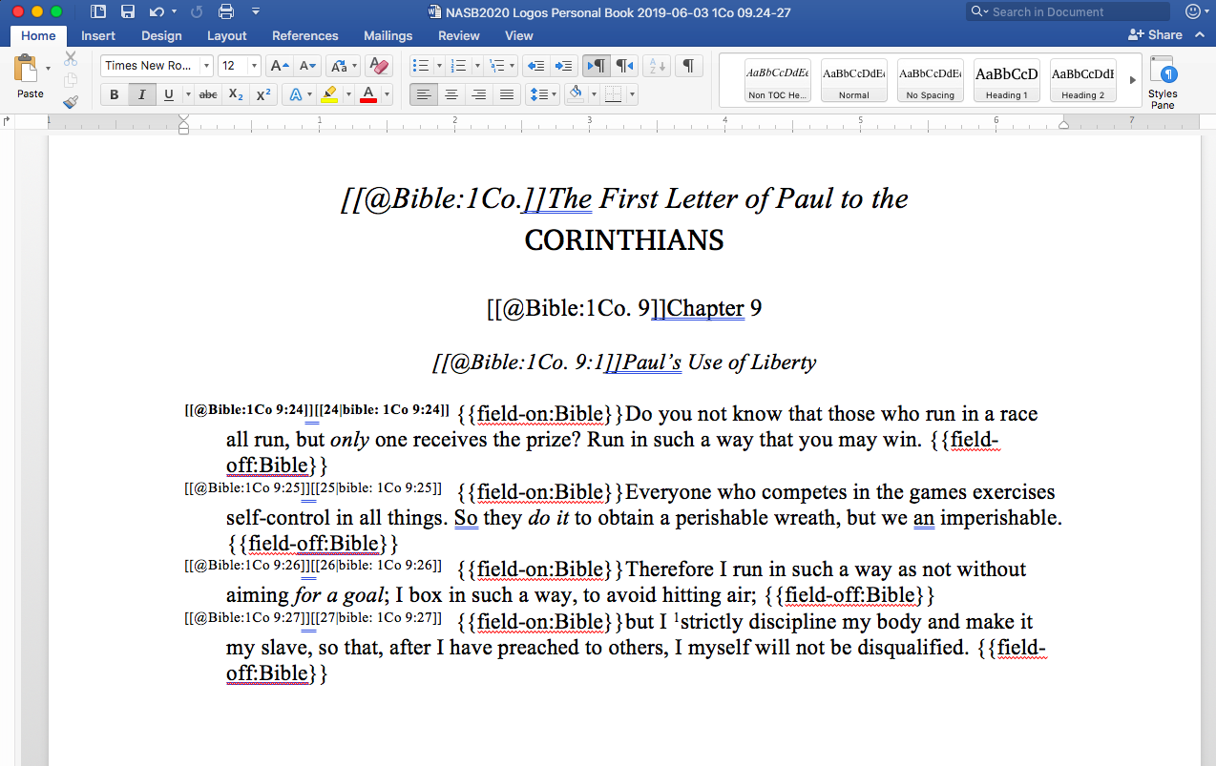Click the Copy icon below scissors

[71, 80]
